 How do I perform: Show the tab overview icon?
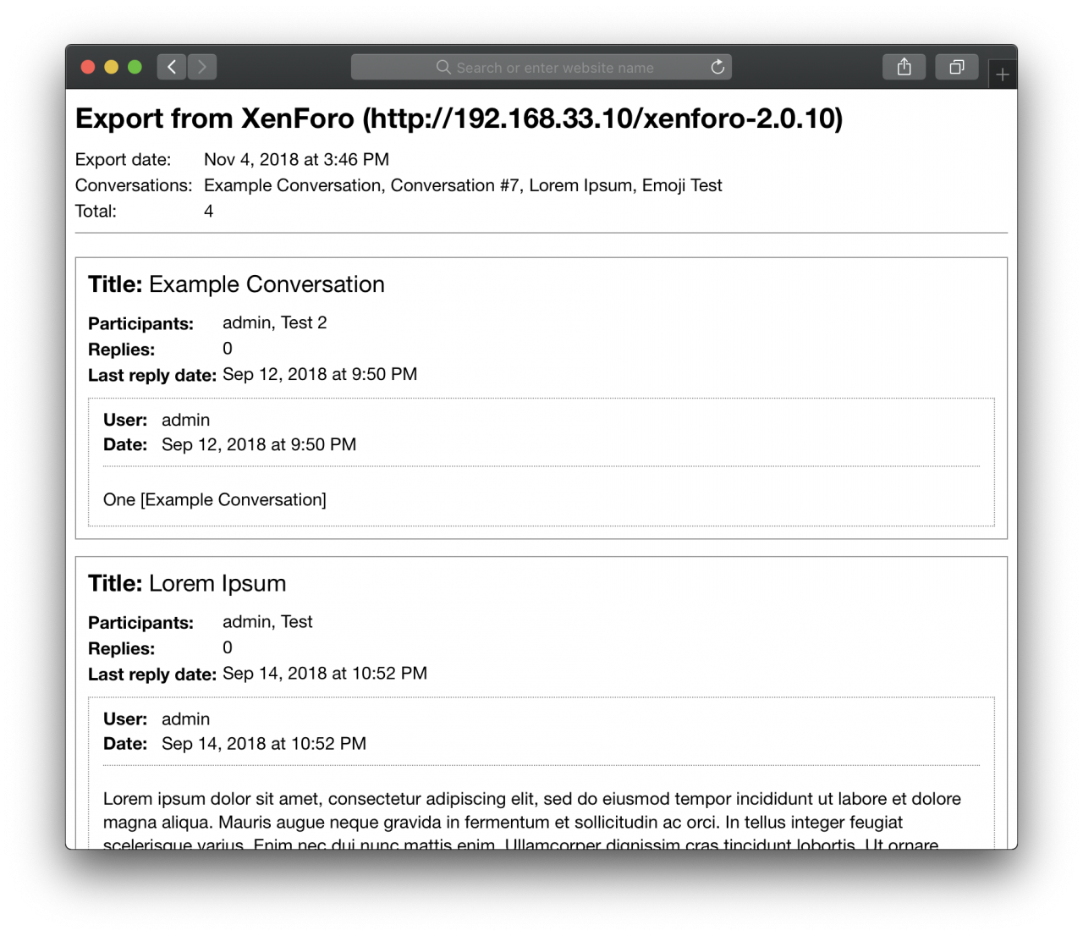[956, 67]
